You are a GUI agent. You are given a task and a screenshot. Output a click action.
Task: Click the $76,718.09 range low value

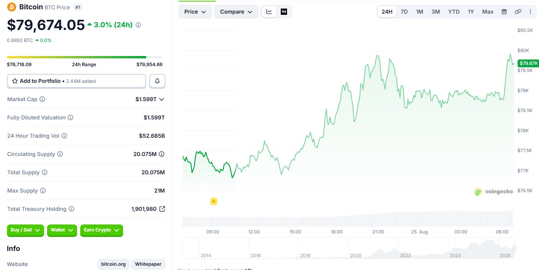pyautogui.click(x=19, y=65)
